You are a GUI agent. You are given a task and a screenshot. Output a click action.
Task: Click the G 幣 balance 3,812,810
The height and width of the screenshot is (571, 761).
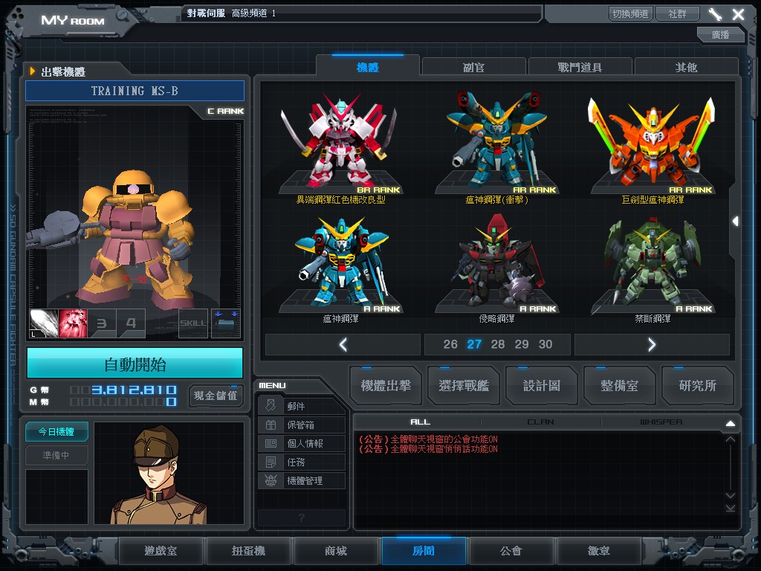[134, 390]
